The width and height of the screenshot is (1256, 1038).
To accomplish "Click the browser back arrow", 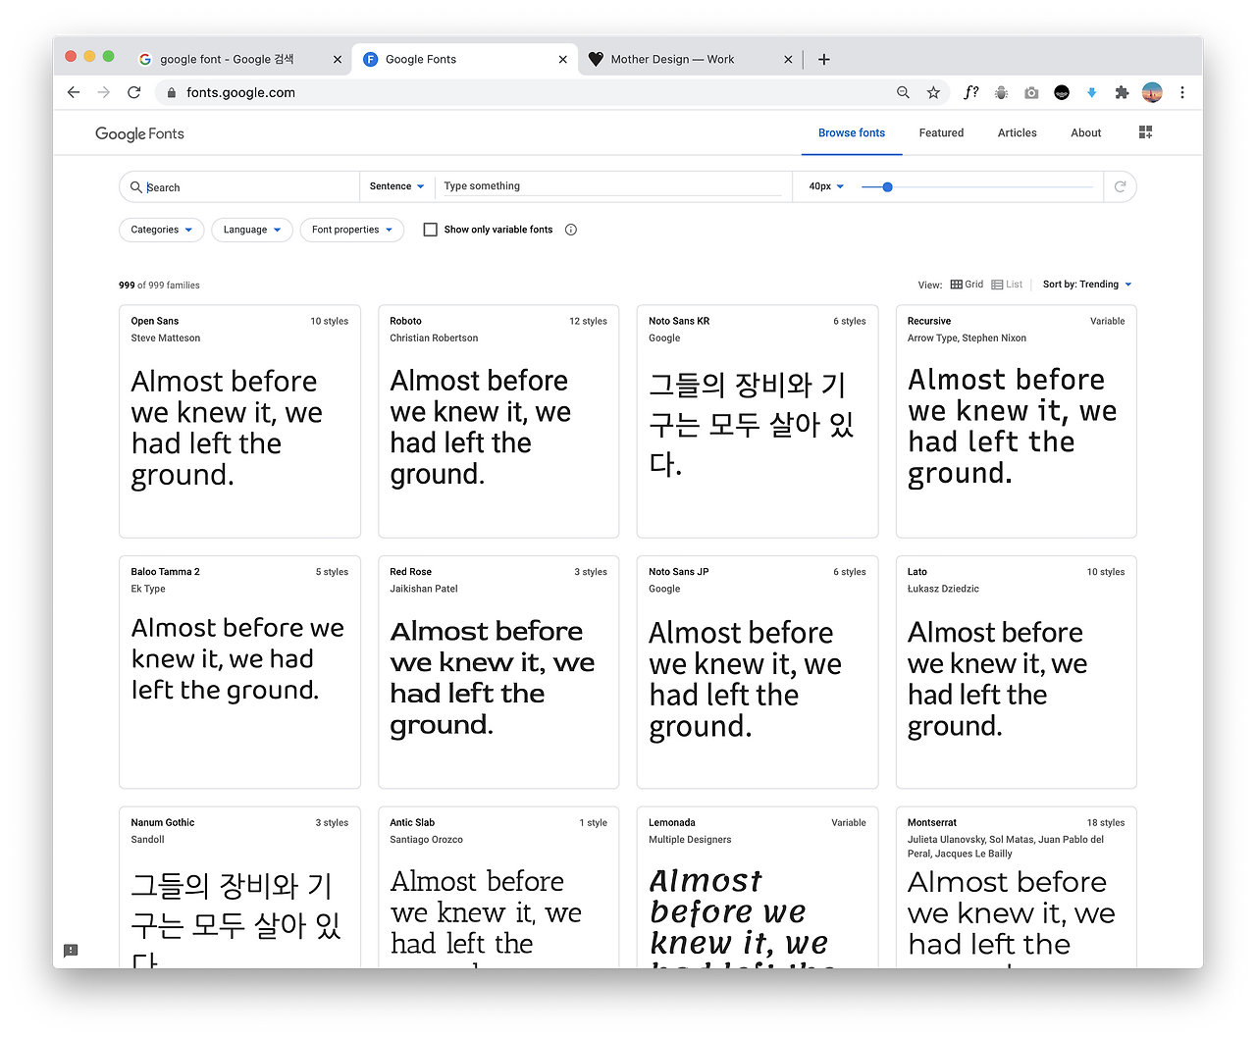I will point(74,92).
